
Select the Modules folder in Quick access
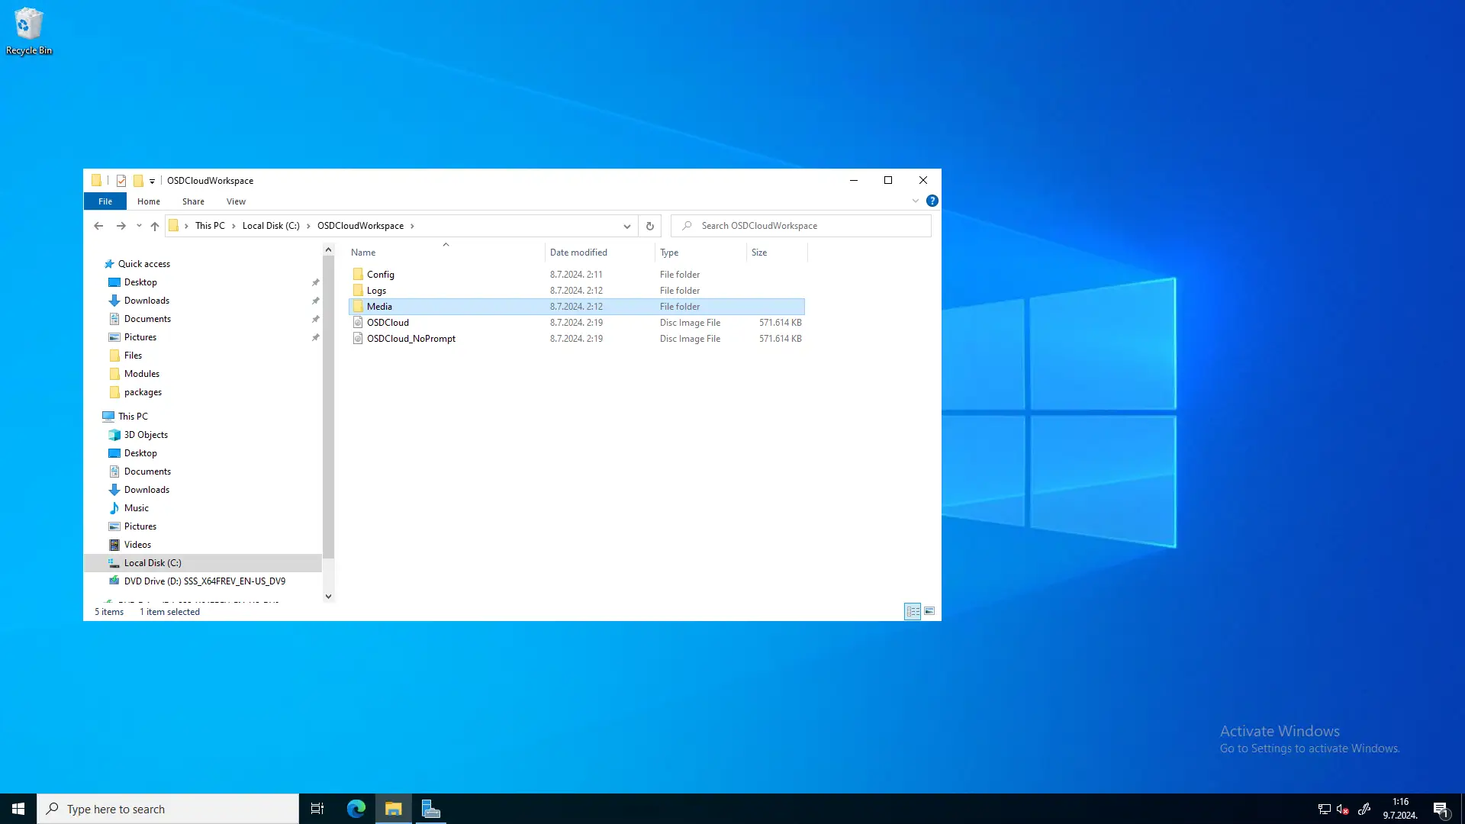coord(142,374)
